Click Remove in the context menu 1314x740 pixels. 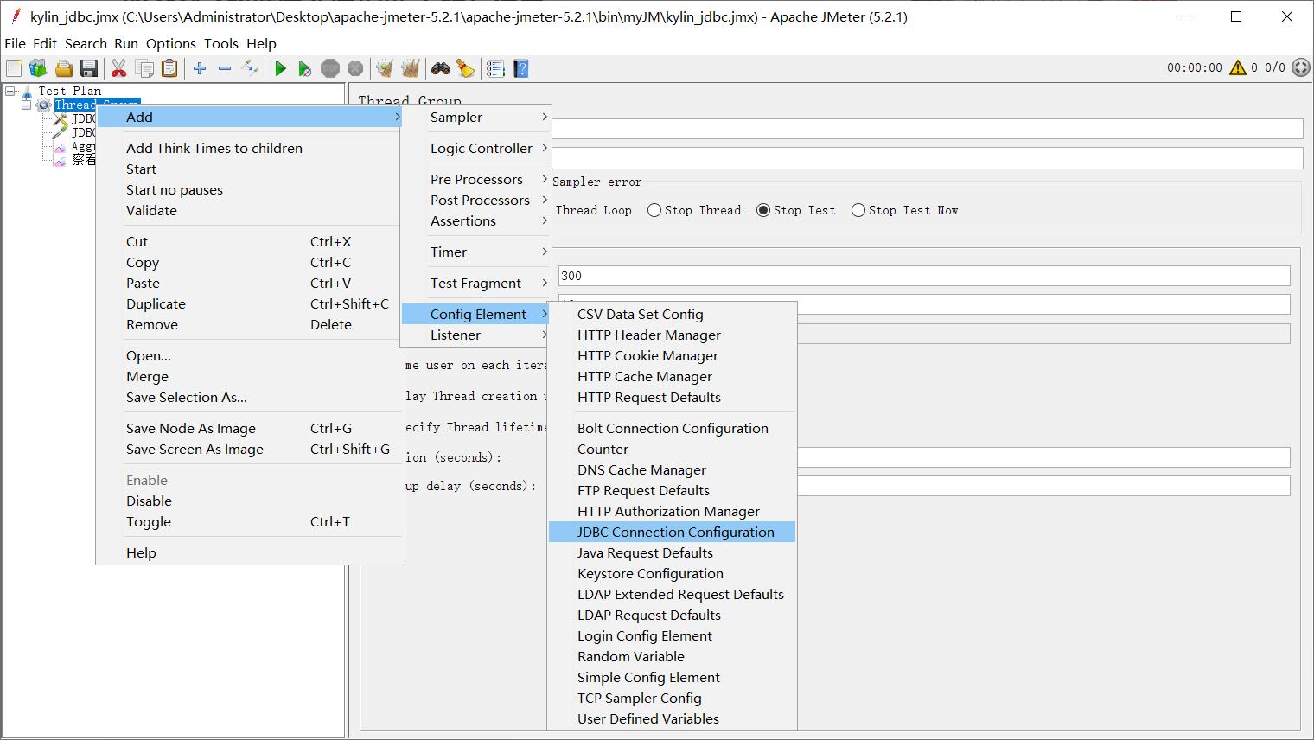[250, 324]
